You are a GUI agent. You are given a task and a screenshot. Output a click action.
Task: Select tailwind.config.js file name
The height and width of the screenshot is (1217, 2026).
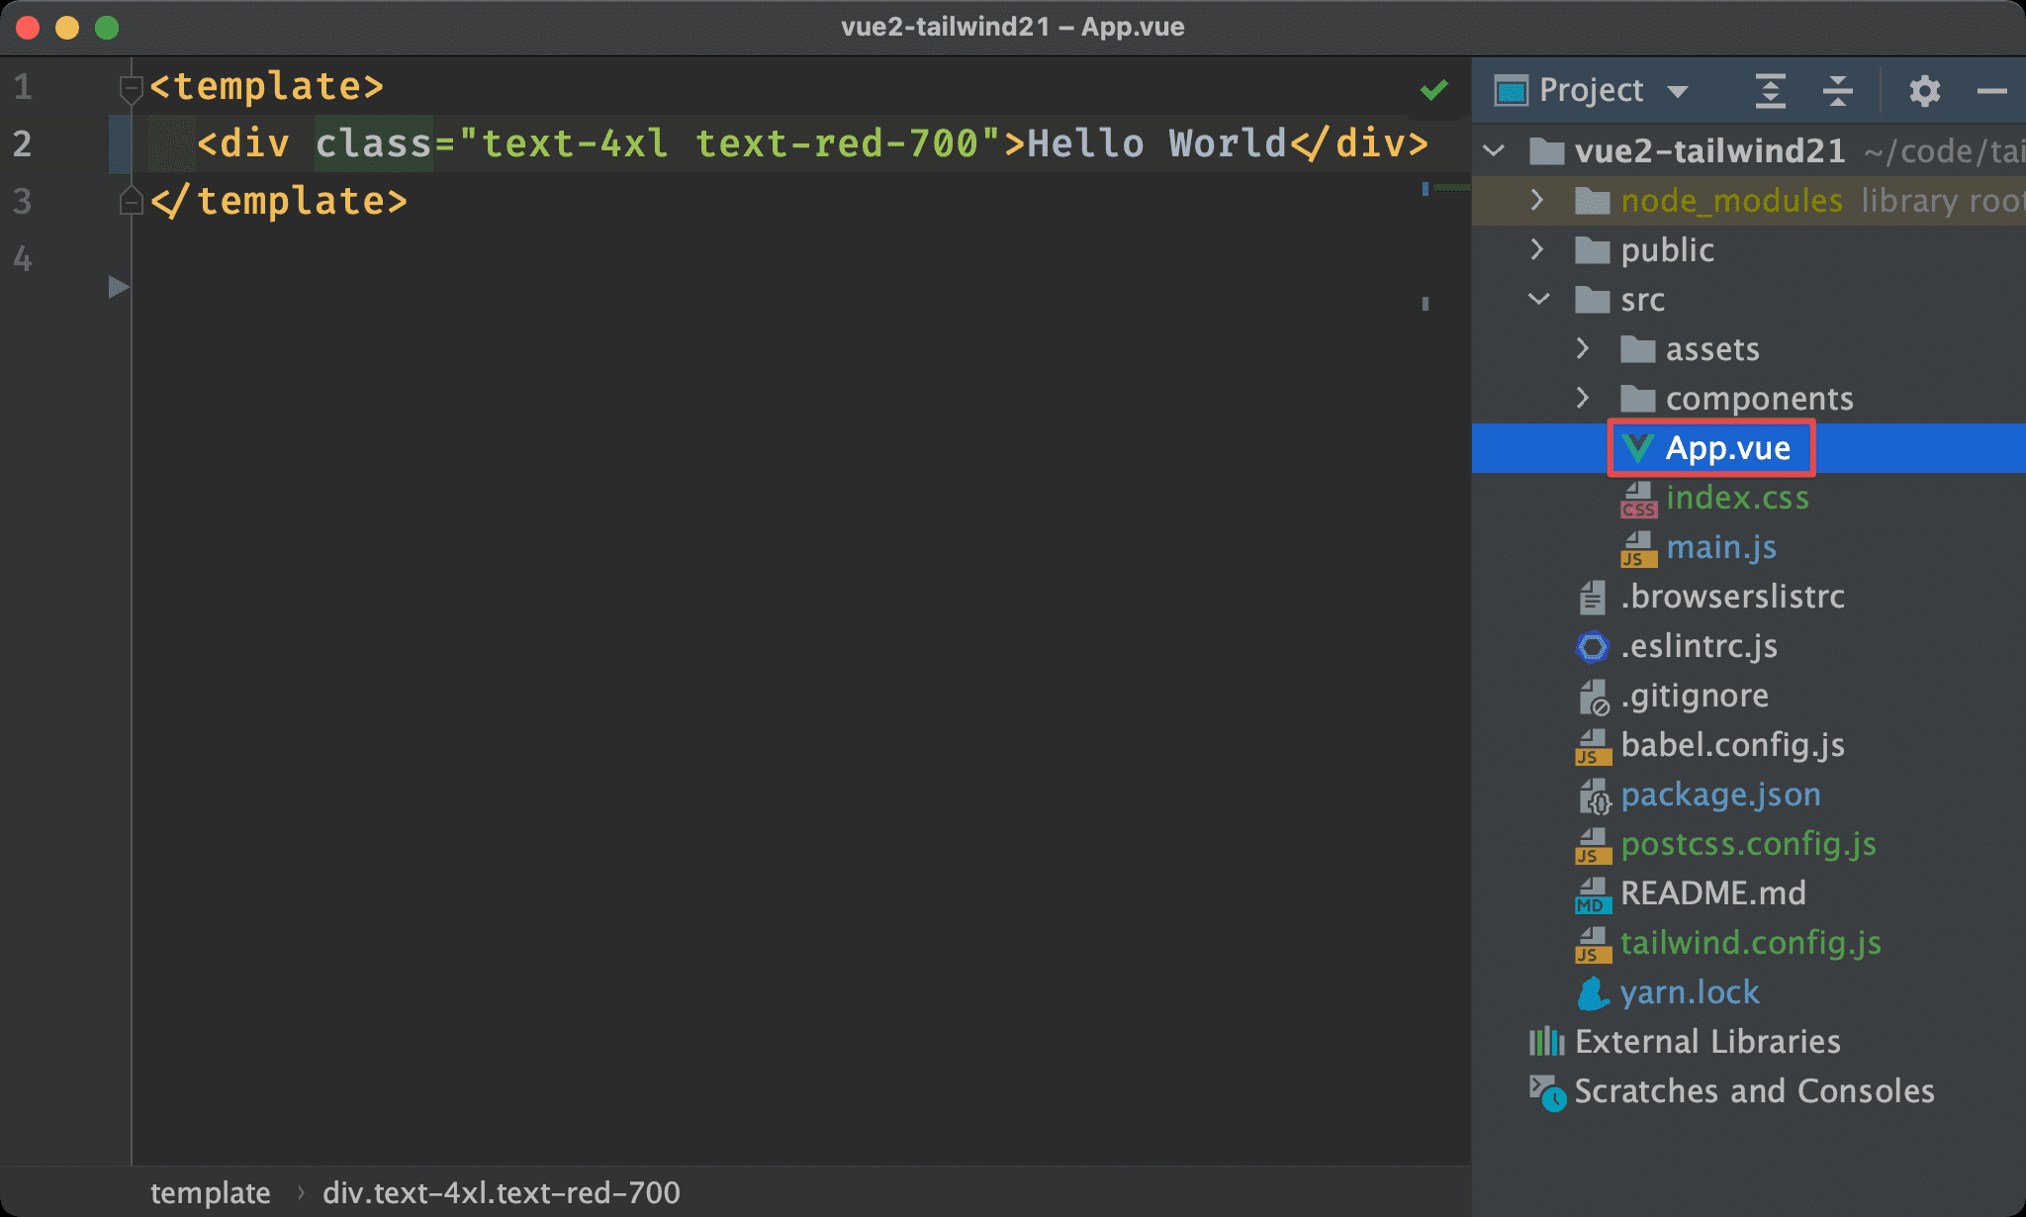(1751, 943)
